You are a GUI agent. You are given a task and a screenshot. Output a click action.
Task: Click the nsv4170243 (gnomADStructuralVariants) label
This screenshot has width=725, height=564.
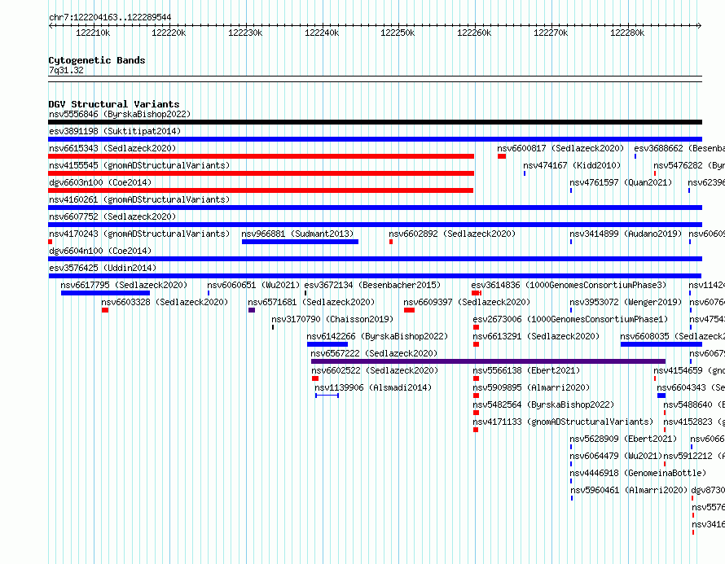point(139,234)
